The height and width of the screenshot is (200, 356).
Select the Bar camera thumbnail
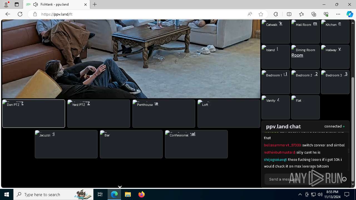click(x=131, y=144)
